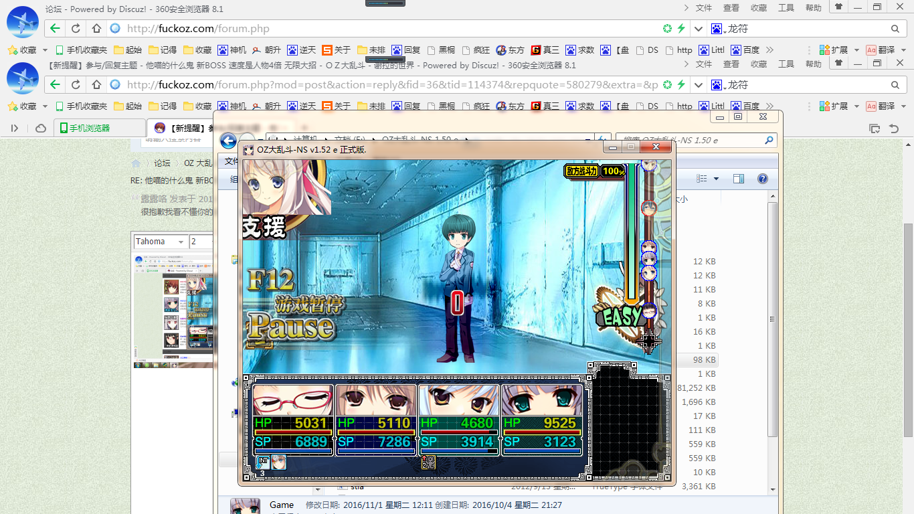The image size is (914, 514).
Task: Click the cloud icon beside the browser tabs
Action: (x=41, y=128)
